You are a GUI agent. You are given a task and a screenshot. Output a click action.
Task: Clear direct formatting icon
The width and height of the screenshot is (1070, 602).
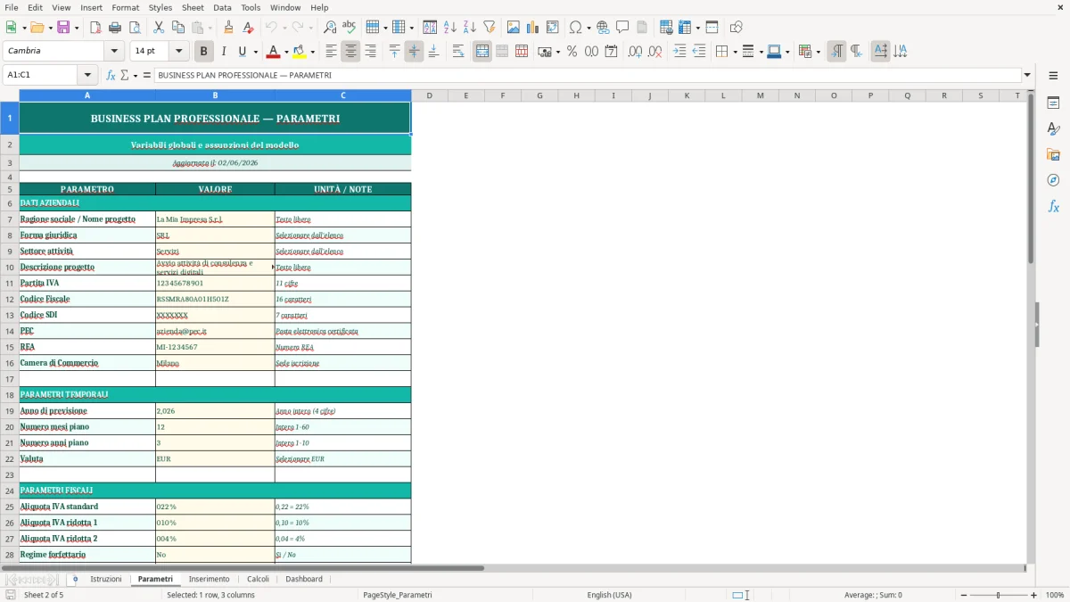[x=249, y=28]
